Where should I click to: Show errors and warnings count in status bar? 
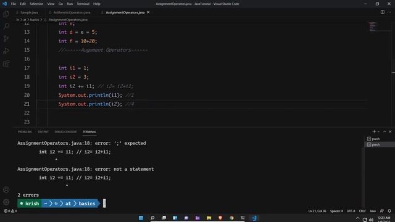pyautogui.click(x=10, y=211)
